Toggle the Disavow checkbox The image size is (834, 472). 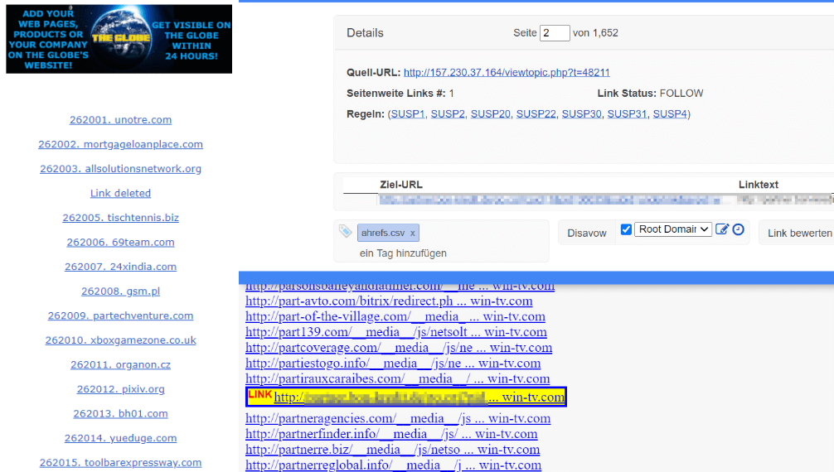coord(626,229)
